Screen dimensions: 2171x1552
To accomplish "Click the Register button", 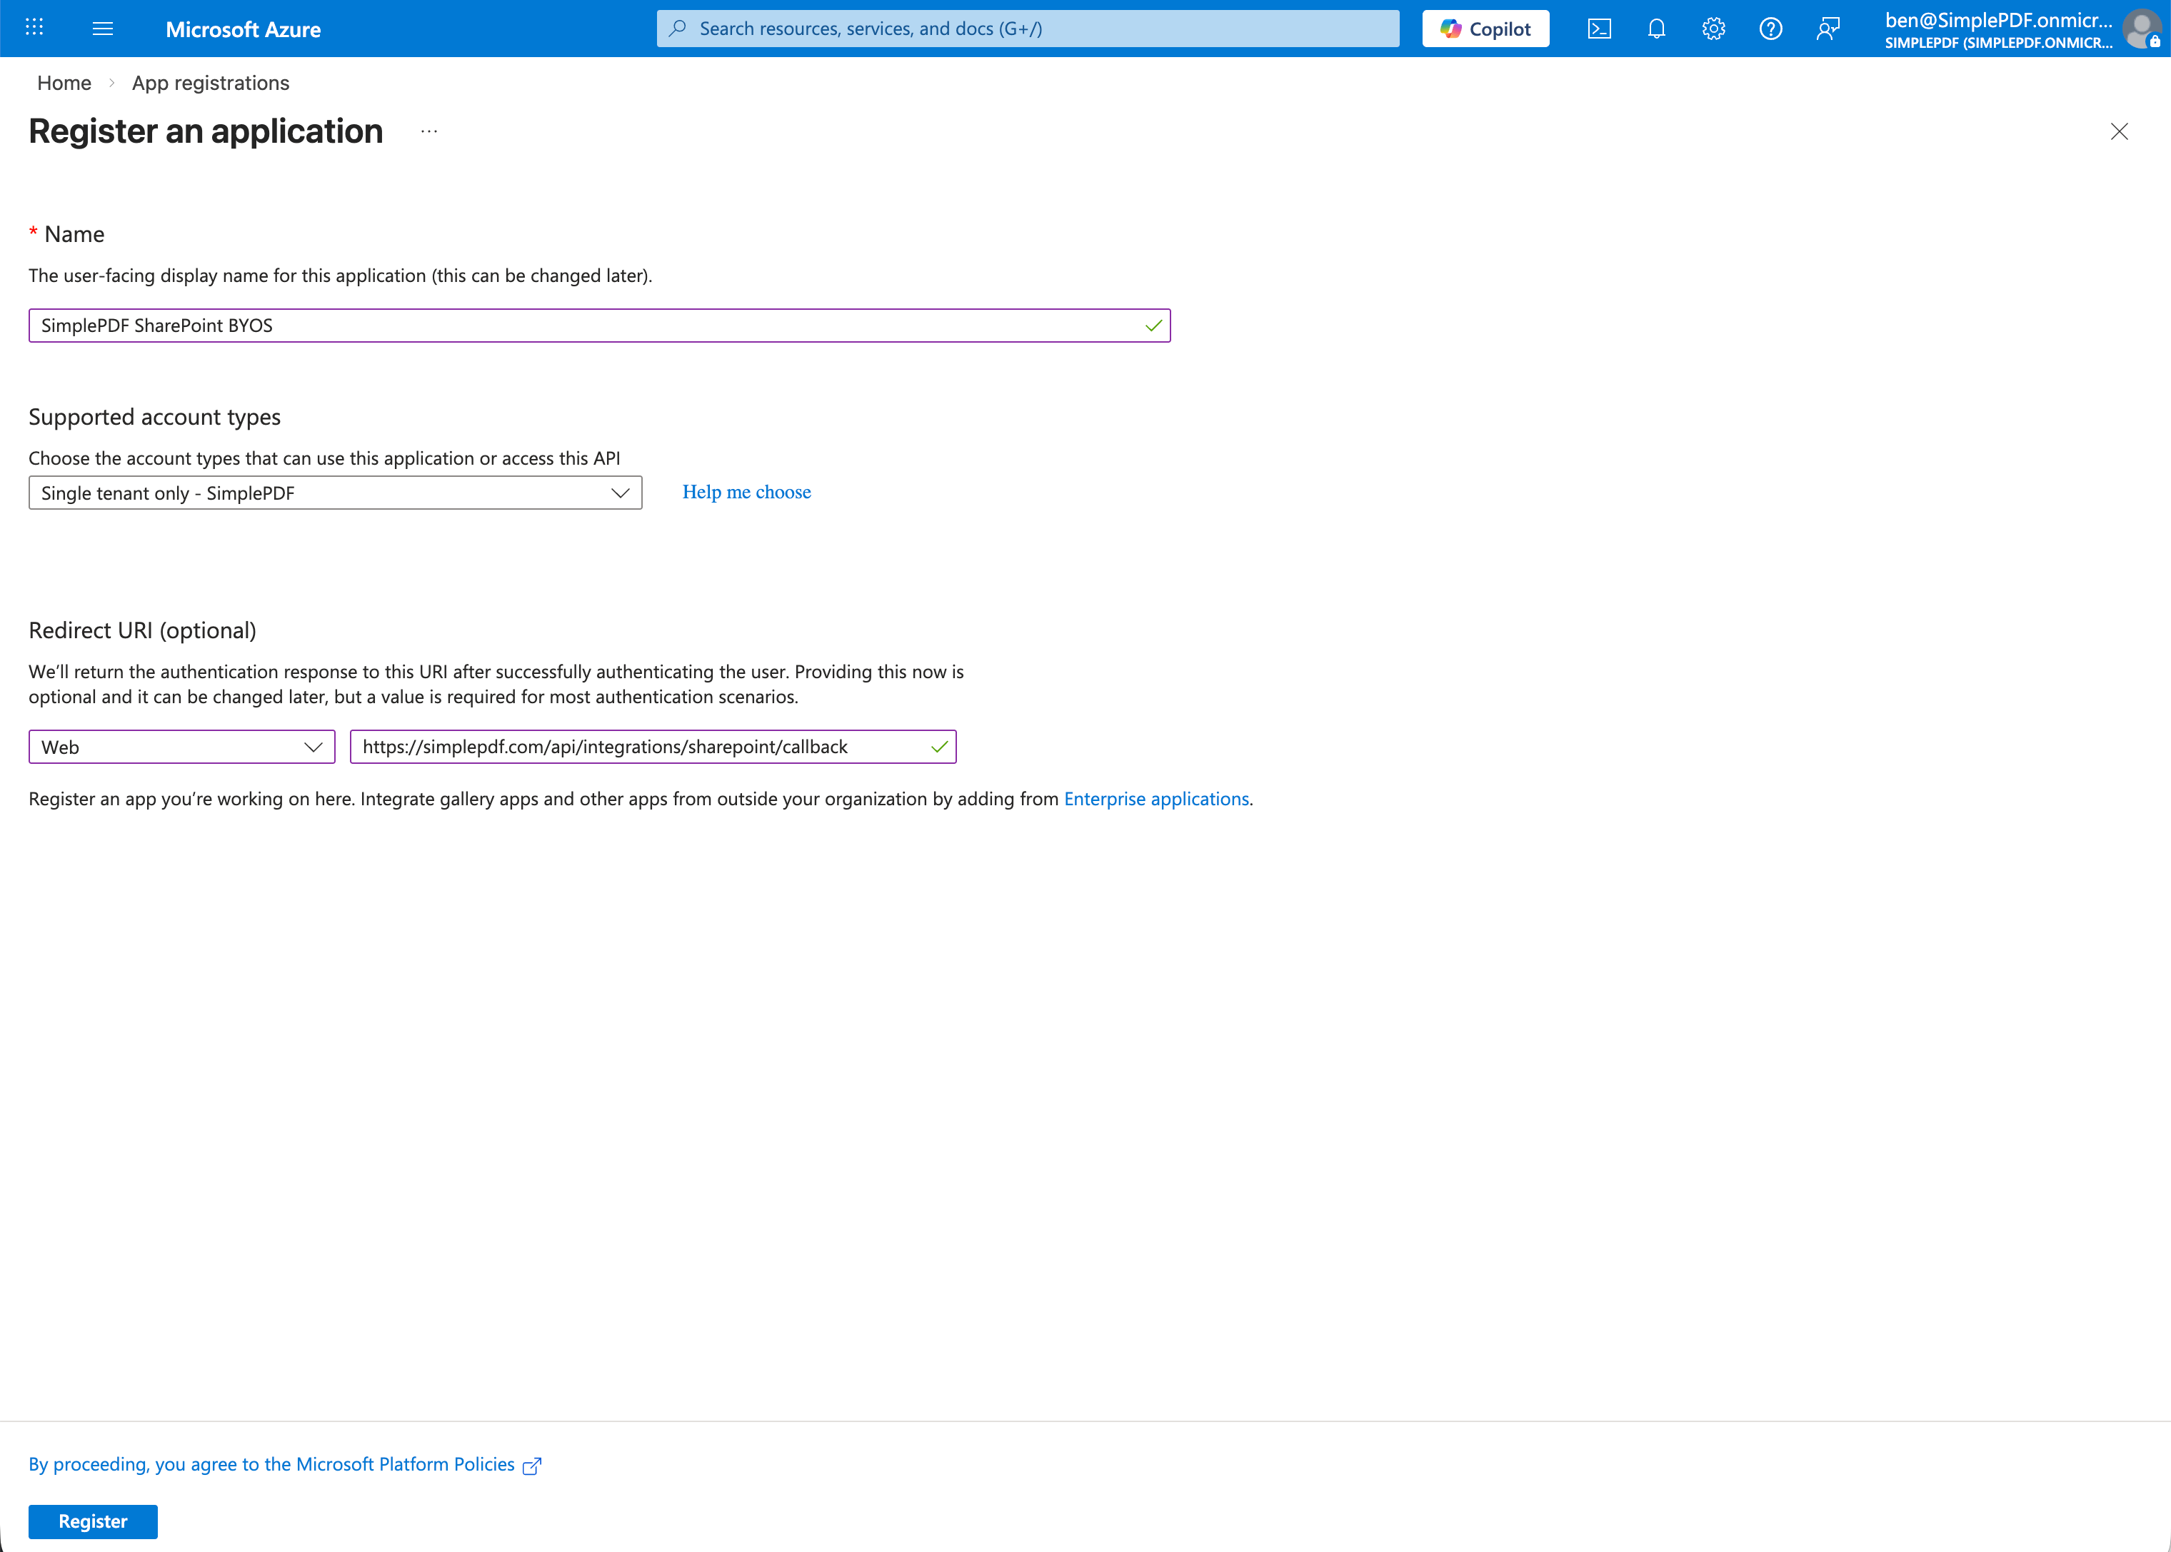I will tap(93, 1521).
